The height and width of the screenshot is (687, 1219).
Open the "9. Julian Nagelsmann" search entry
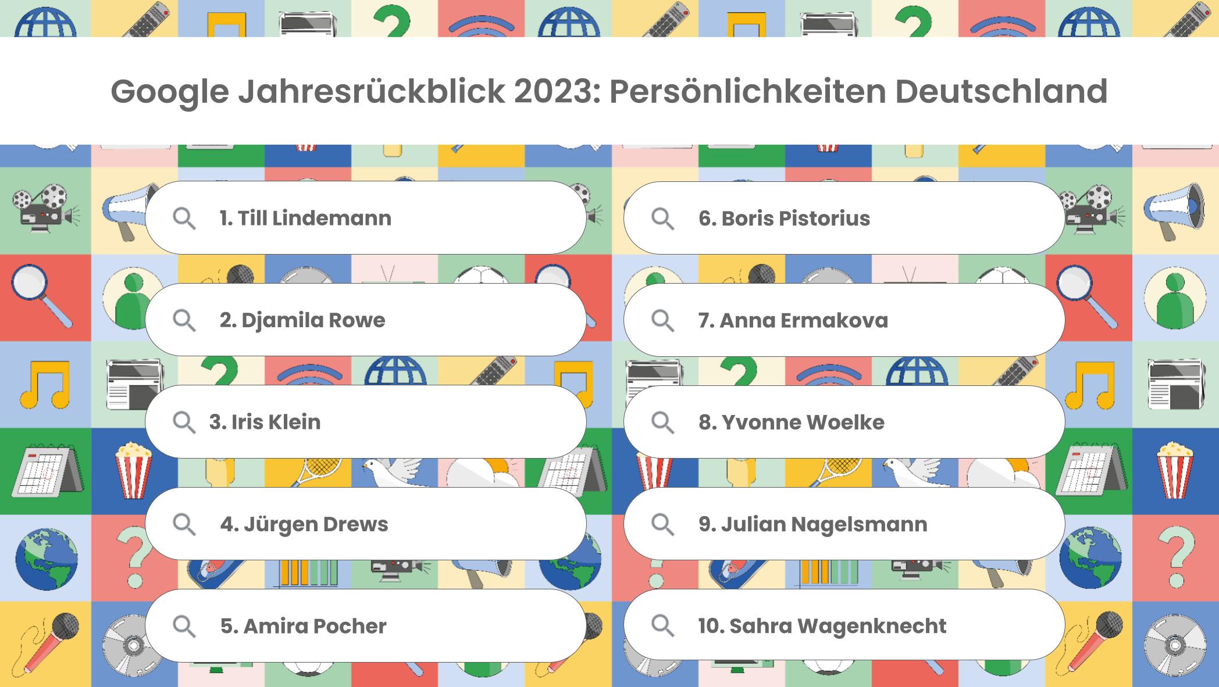click(843, 524)
